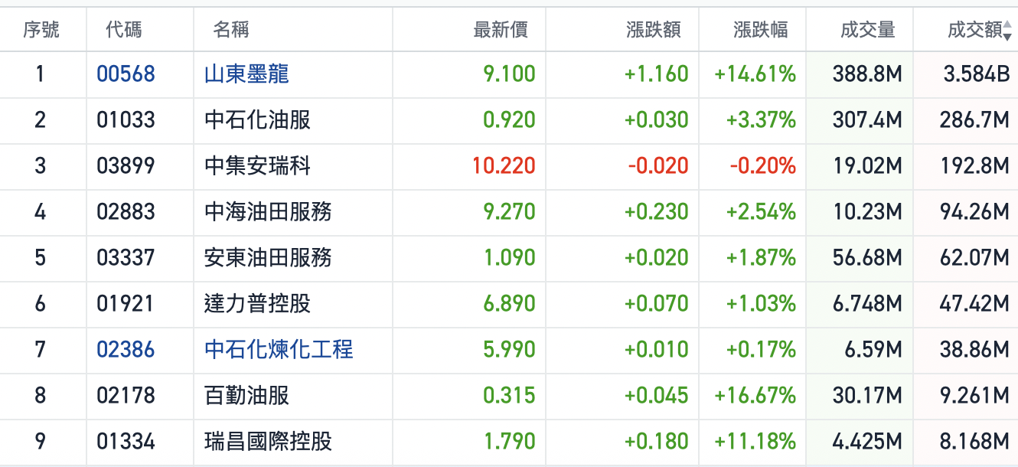The width and height of the screenshot is (1018, 467).
Task: Select the 中石化油服 stock name
Action: pyautogui.click(x=257, y=120)
